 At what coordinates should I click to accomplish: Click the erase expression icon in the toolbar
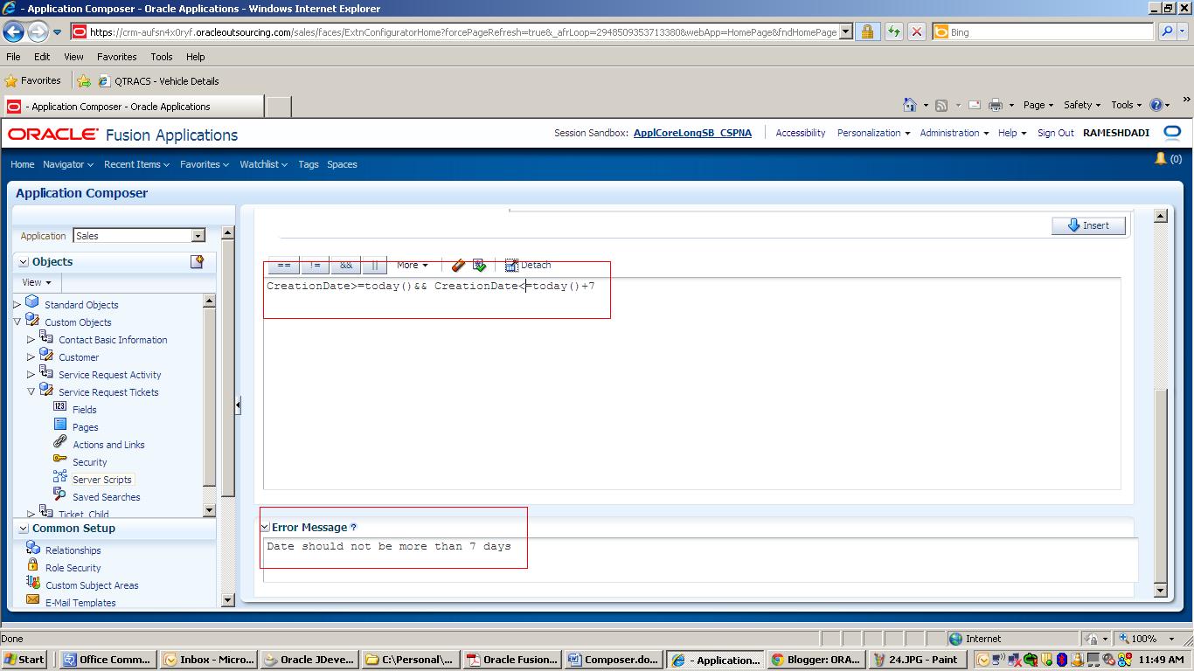click(x=457, y=265)
